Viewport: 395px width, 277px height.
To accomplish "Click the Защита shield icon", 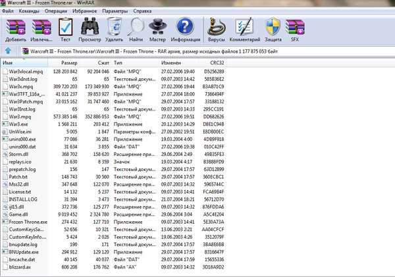I will (x=273, y=26).
